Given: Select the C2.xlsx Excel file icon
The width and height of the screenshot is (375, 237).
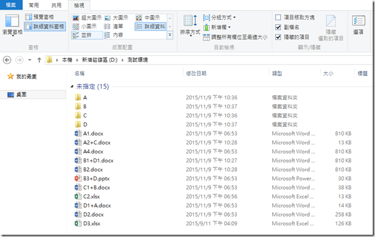Looking at the screenshot, I should point(78,196).
